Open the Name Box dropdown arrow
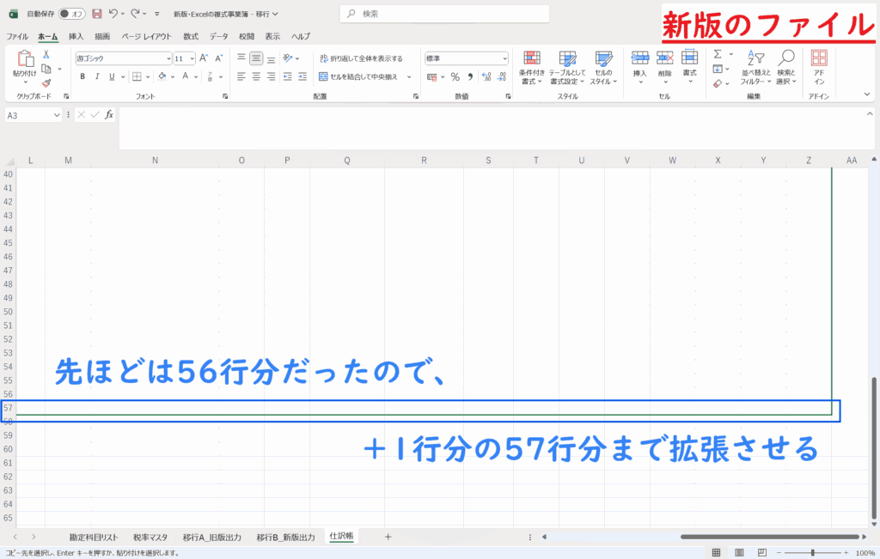 click(x=57, y=114)
